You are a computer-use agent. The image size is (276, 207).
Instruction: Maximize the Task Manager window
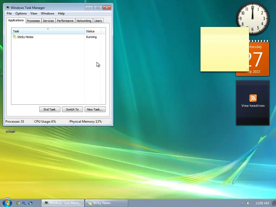pos(98,8)
